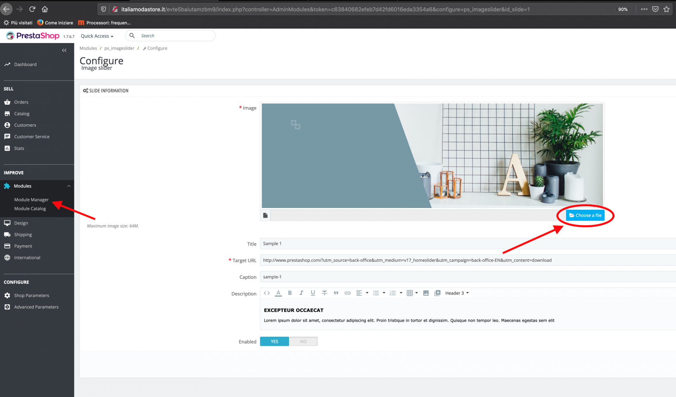The image size is (676, 397).
Task: Click the Choose a file button
Action: [x=585, y=215]
